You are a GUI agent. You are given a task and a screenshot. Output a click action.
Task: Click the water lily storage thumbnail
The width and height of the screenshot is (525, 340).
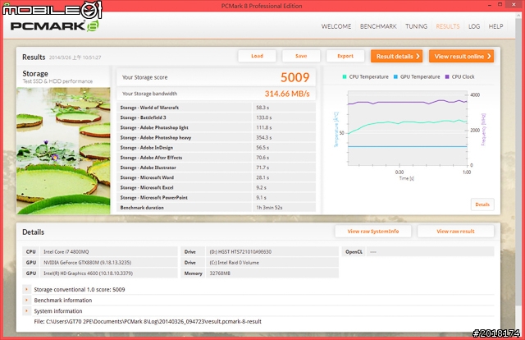pyautogui.click(x=63, y=151)
